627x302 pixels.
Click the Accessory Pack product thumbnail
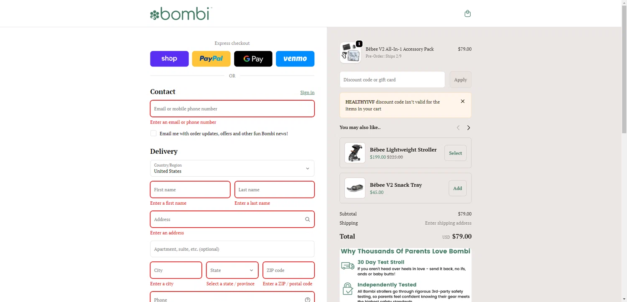pyautogui.click(x=350, y=52)
